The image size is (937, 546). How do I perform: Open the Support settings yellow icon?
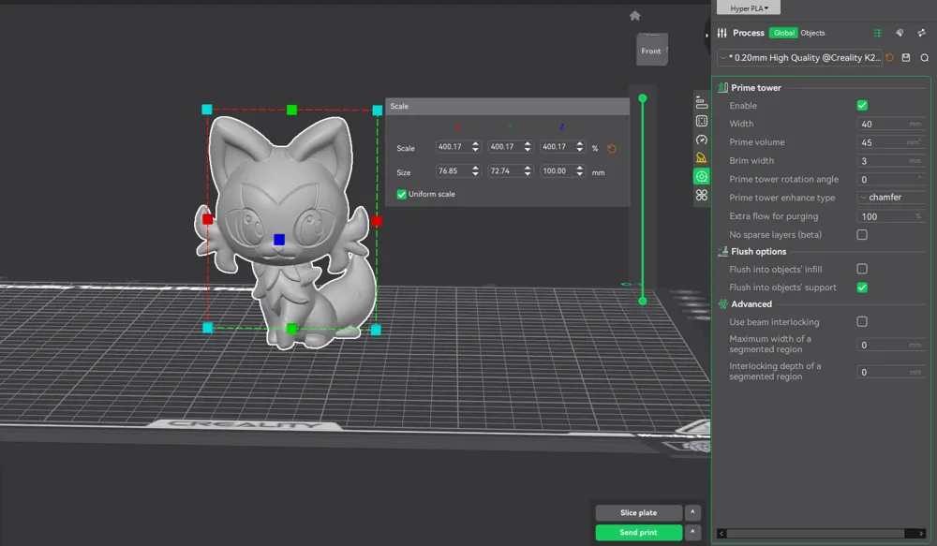[x=702, y=157]
